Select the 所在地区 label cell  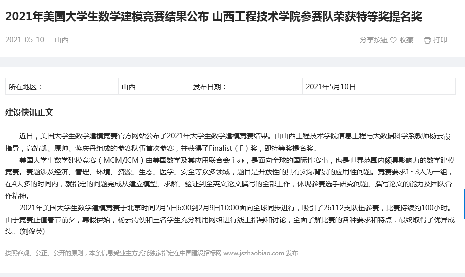26,86
